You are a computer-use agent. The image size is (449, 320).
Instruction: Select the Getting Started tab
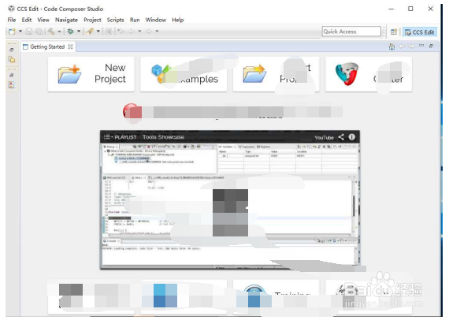47,47
